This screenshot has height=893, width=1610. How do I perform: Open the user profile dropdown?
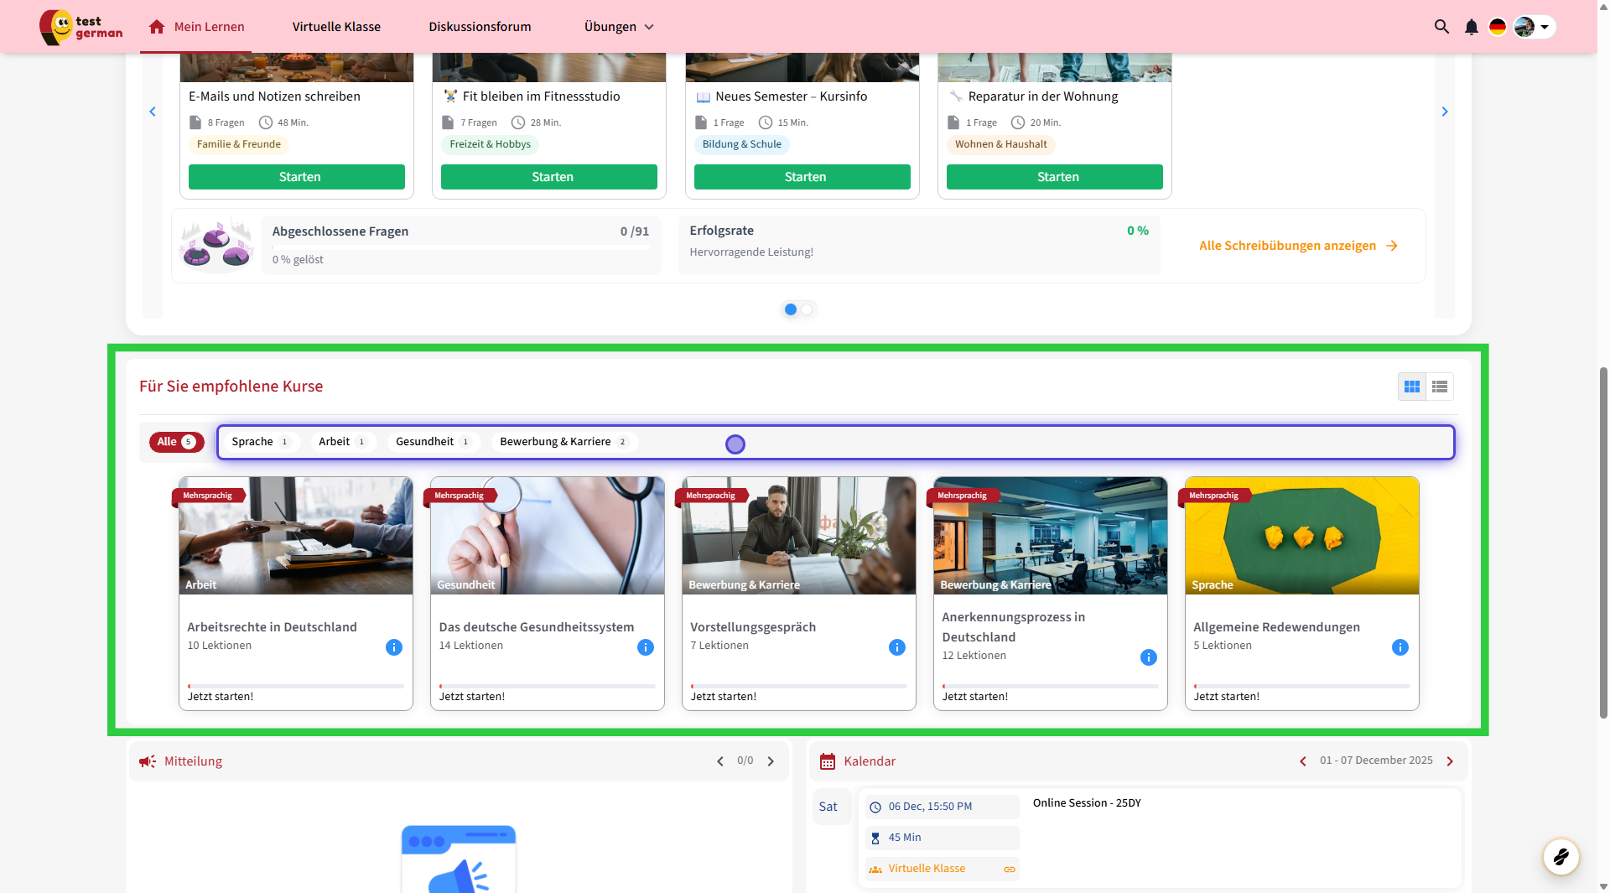[x=1535, y=27]
